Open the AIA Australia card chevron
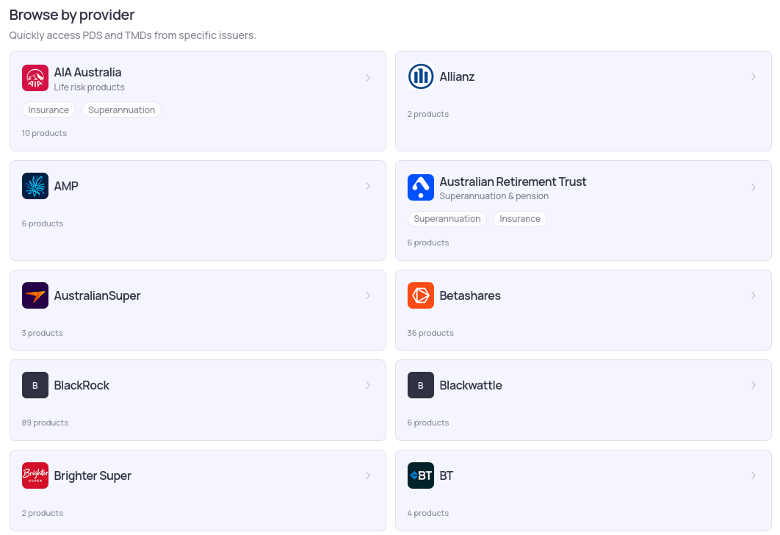Viewport: 780px width, 535px height. [368, 78]
